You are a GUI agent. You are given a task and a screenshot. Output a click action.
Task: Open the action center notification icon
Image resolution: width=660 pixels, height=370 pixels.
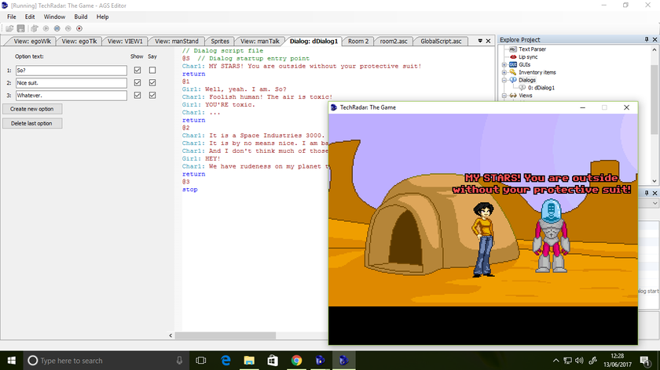(644, 361)
